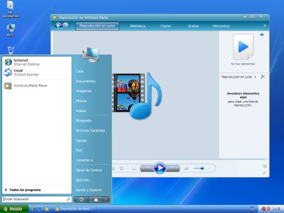Open Documentos in the start menu
284x213 pixels.
[86, 81]
